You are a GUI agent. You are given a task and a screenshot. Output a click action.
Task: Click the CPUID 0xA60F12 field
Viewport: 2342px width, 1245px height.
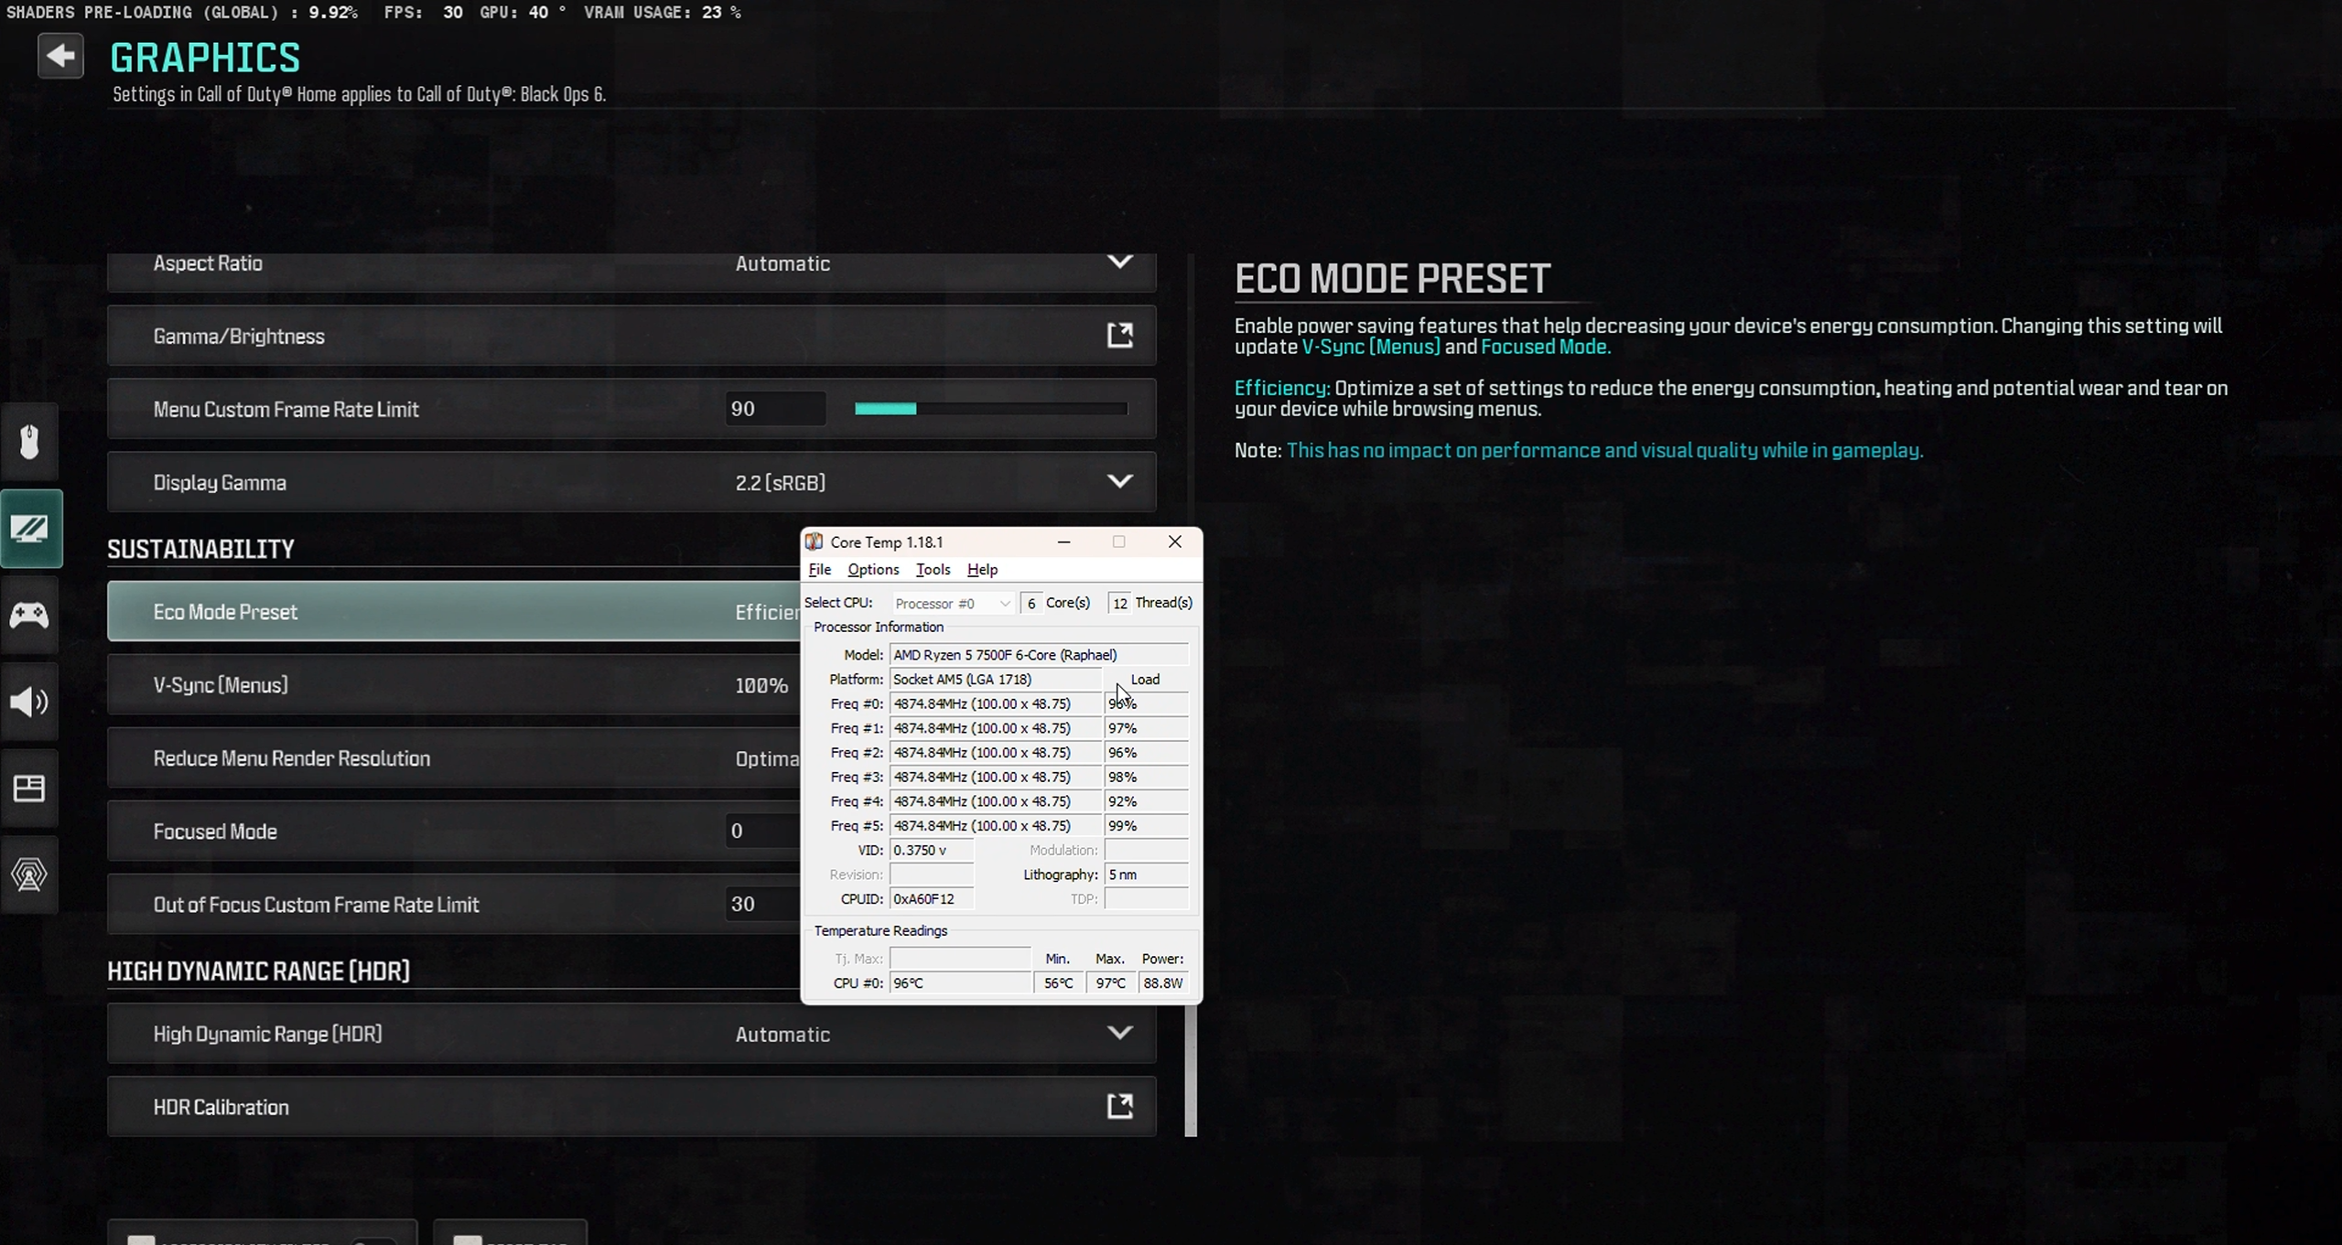[932, 899]
